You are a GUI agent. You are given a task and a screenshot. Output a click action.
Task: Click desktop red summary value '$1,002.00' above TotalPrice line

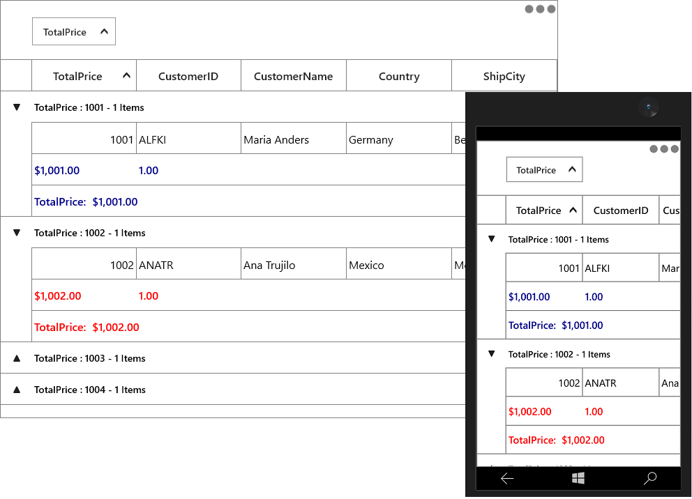58,295
